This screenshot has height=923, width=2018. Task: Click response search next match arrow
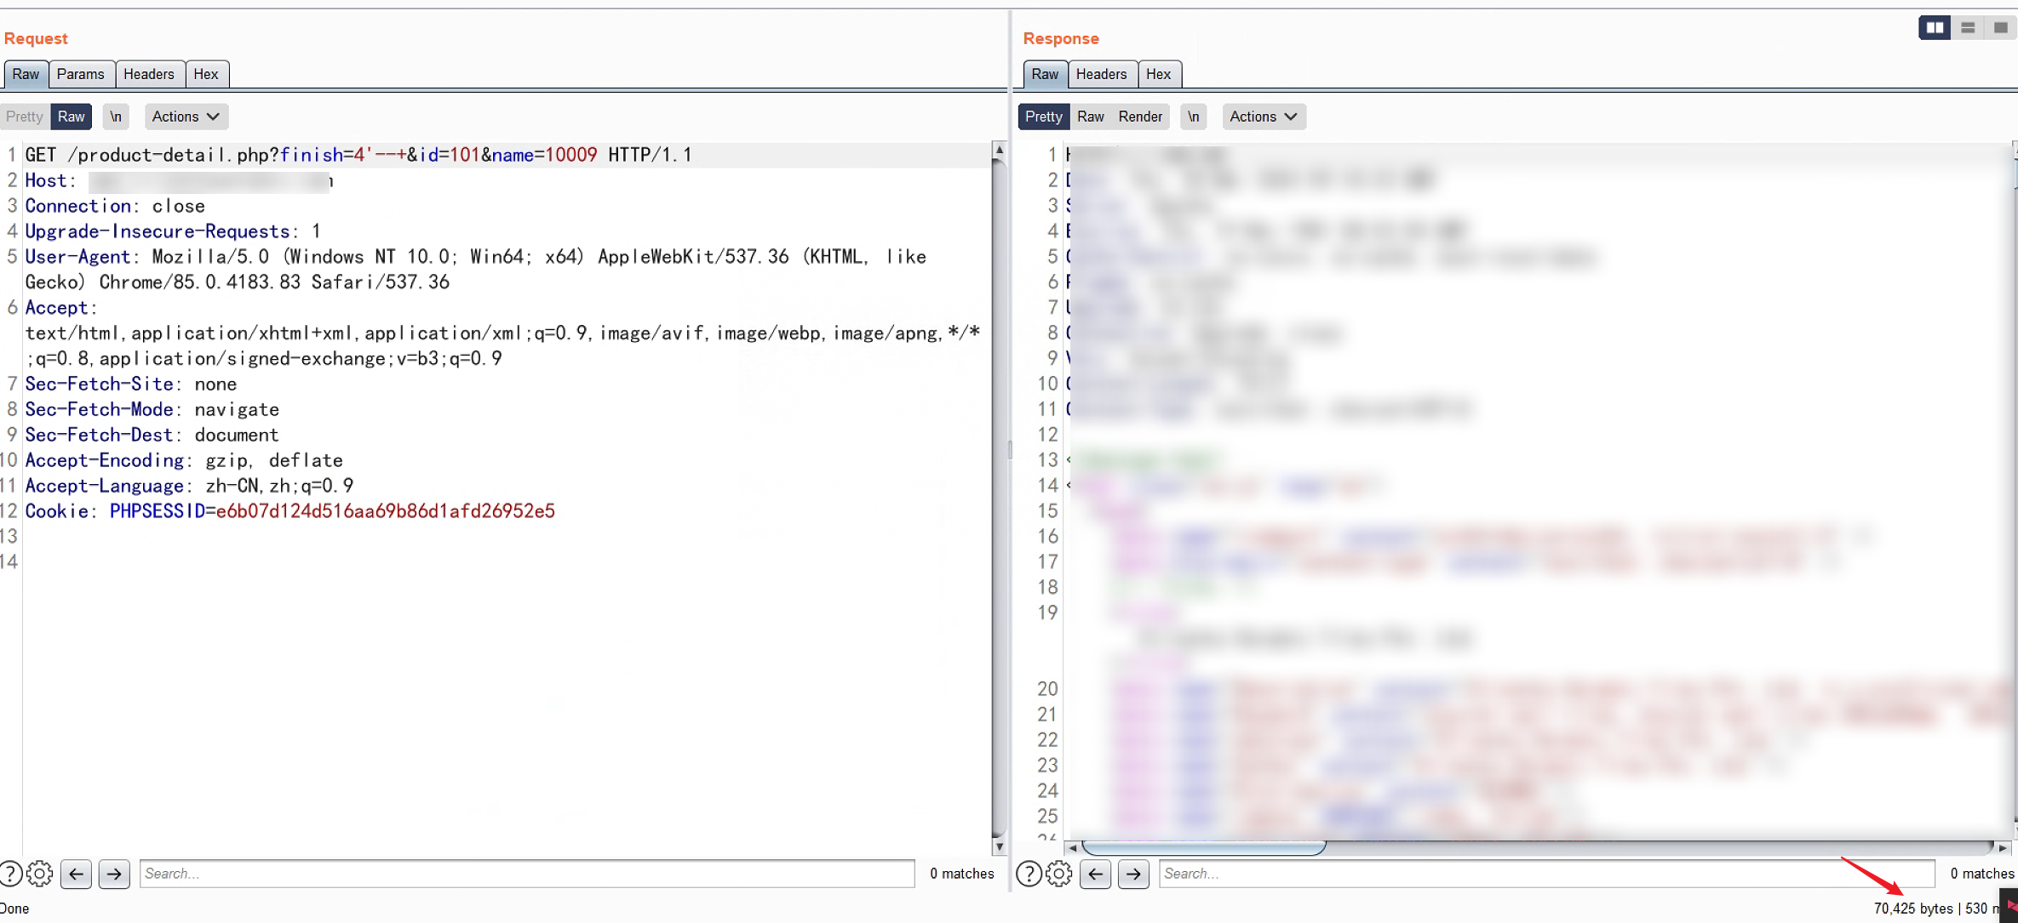1133,874
